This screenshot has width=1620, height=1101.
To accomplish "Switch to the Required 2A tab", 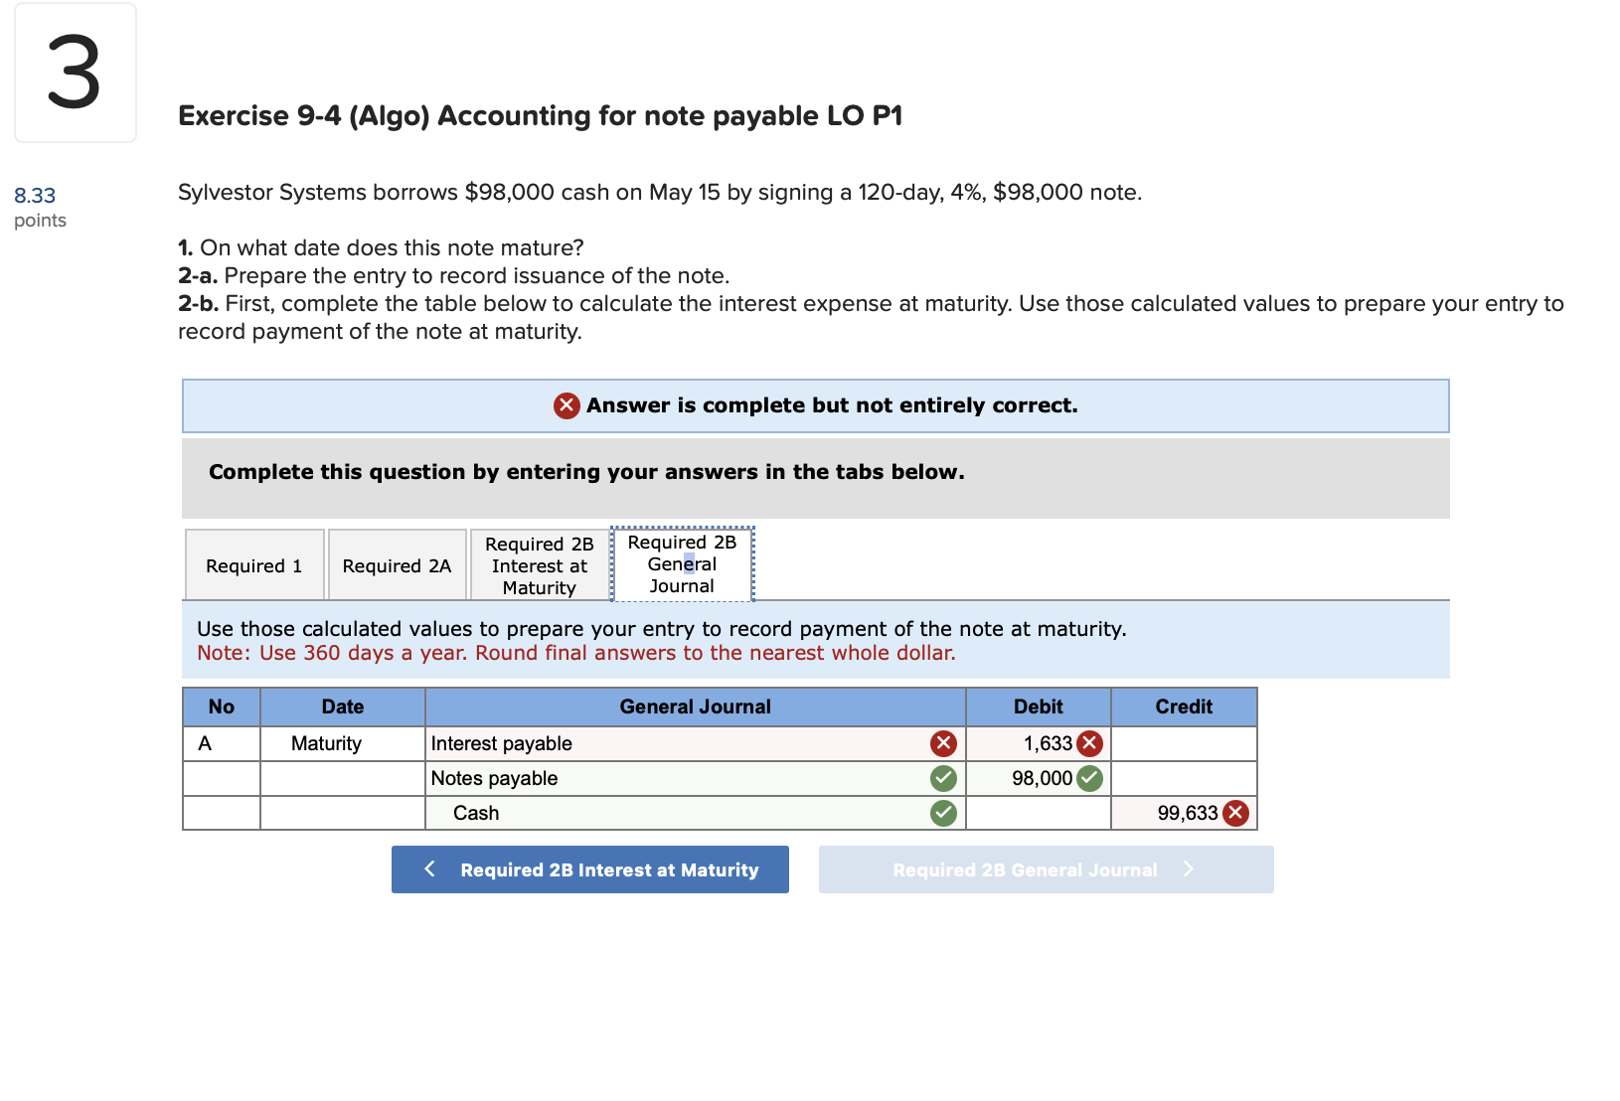I will click(396, 564).
